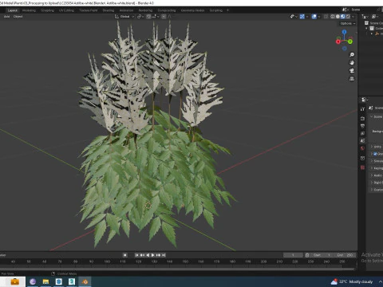
Task: Toggle proportional editing in header
Action: [164, 17]
